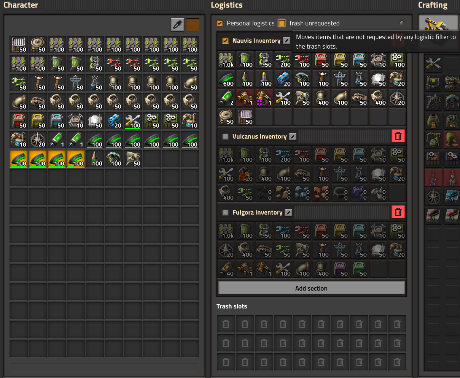Open the repair pack request in Fulgora section
The image size is (460, 378).
point(283,269)
